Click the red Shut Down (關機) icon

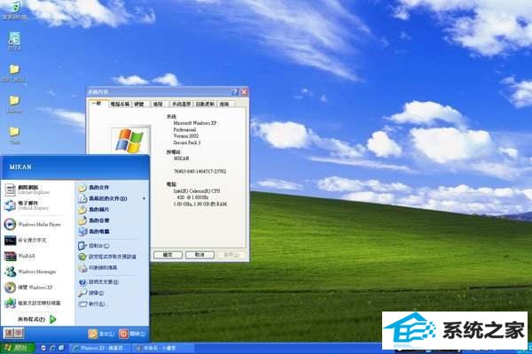tap(123, 334)
